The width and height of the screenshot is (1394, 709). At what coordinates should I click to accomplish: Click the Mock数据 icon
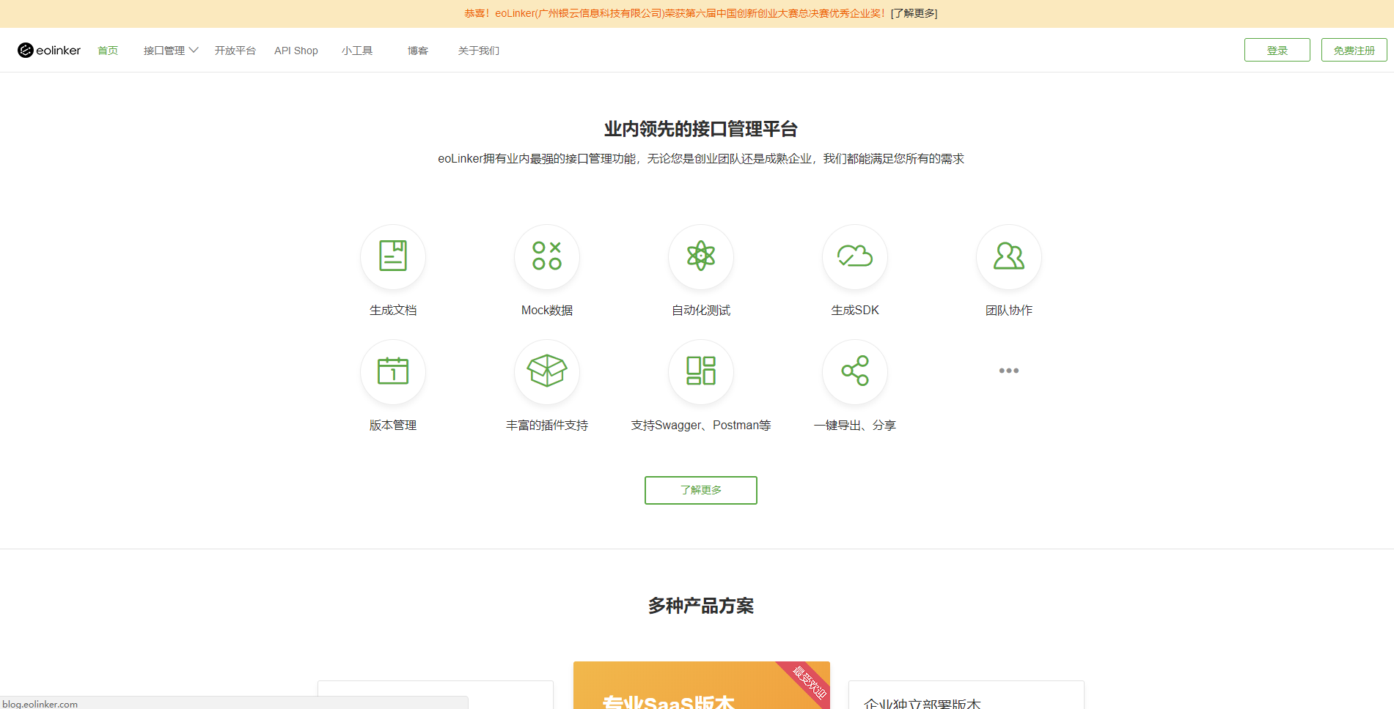point(547,256)
